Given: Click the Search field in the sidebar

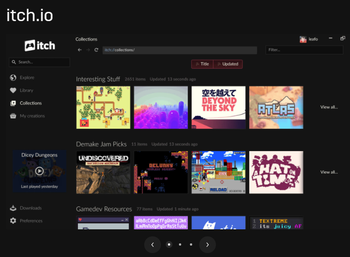Looking at the screenshot, I should [x=39, y=62].
